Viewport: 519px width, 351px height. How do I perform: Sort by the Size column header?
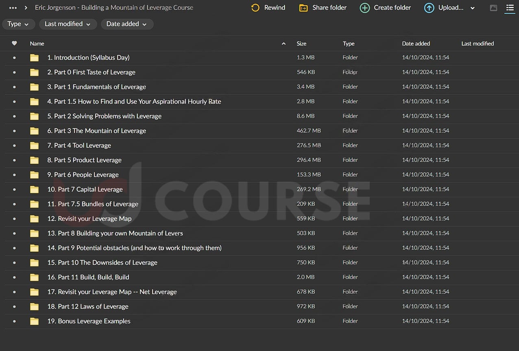[301, 44]
